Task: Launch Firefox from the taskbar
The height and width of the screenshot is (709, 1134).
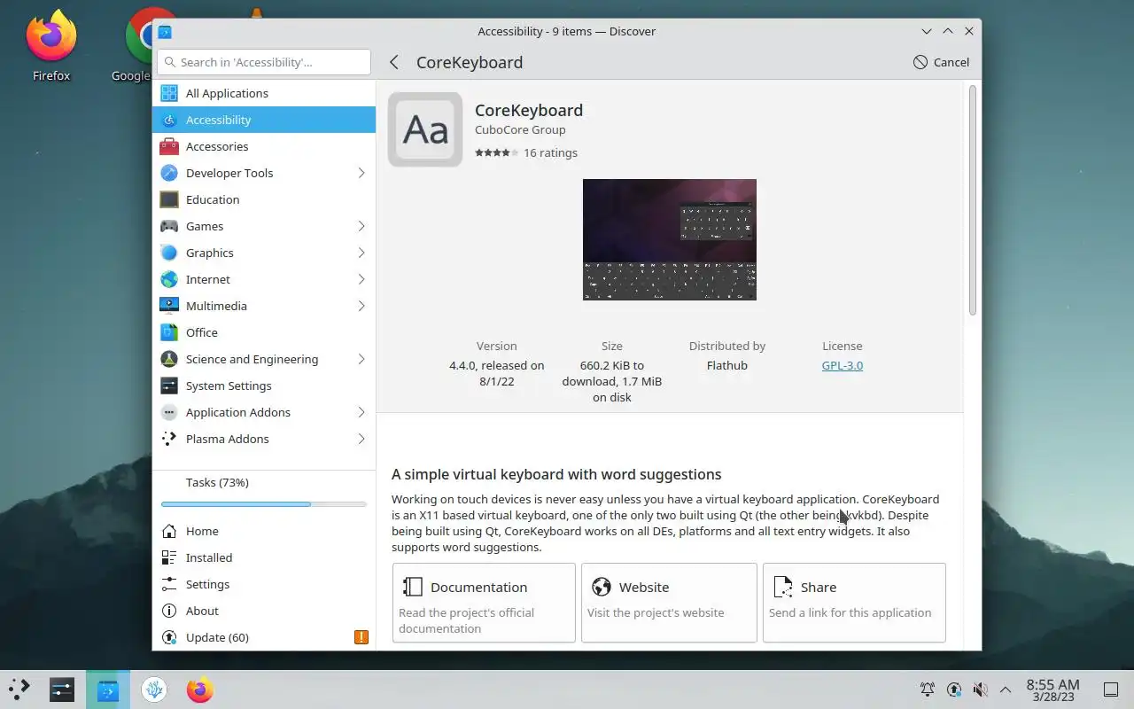Action: click(200, 690)
